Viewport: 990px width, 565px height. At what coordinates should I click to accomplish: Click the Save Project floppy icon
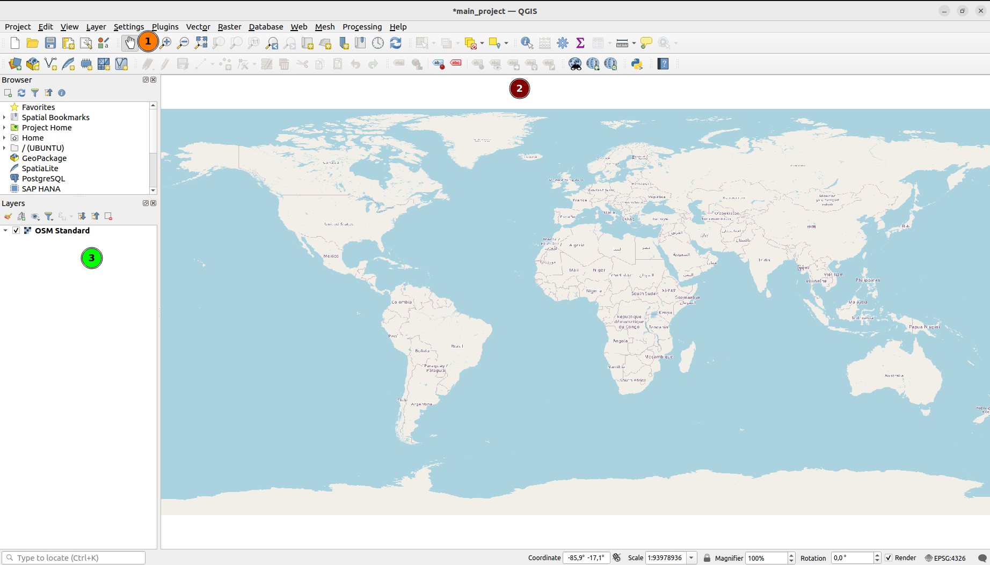[50, 43]
